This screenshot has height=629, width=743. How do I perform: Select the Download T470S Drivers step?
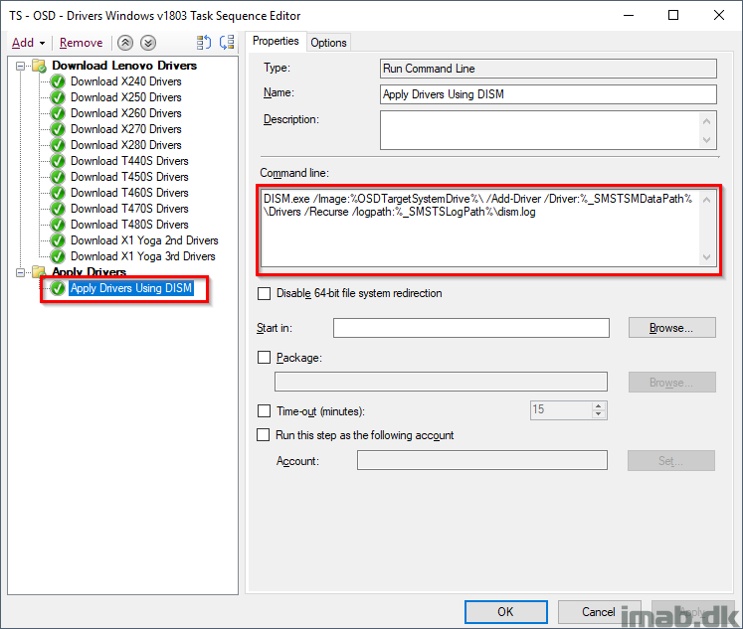tap(129, 209)
